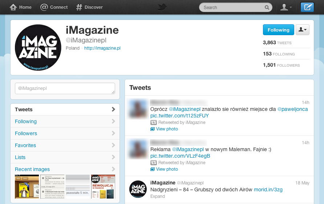Click the @iMagazinepl tweet box
This screenshot has width=324, height=204.
65,88
